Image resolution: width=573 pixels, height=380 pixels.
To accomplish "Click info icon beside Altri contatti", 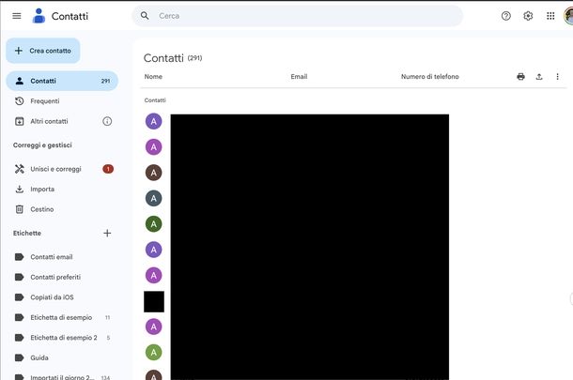I will 107,121.
